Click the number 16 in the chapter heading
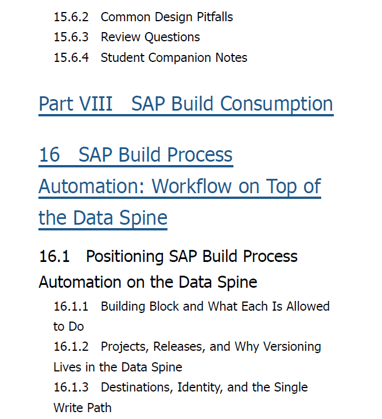Image resolution: width=382 pixels, height=419 pixels. coord(49,155)
